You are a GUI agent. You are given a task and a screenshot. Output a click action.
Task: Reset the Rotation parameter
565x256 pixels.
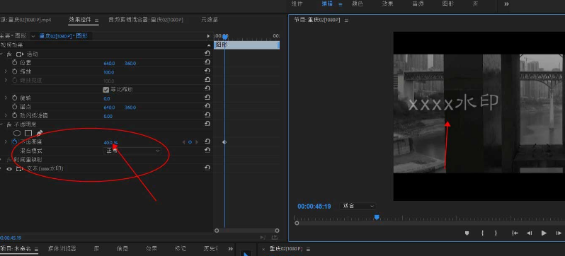[x=207, y=98]
